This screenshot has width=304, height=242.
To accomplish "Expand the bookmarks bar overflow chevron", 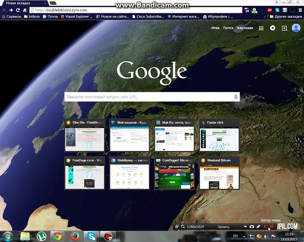I will (265, 17).
